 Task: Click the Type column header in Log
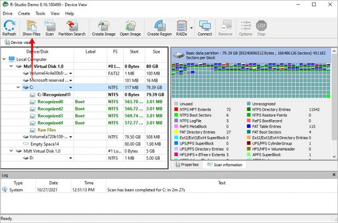pyautogui.click(x=18, y=183)
